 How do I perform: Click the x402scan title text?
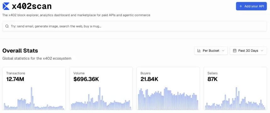tap(32, 6)
